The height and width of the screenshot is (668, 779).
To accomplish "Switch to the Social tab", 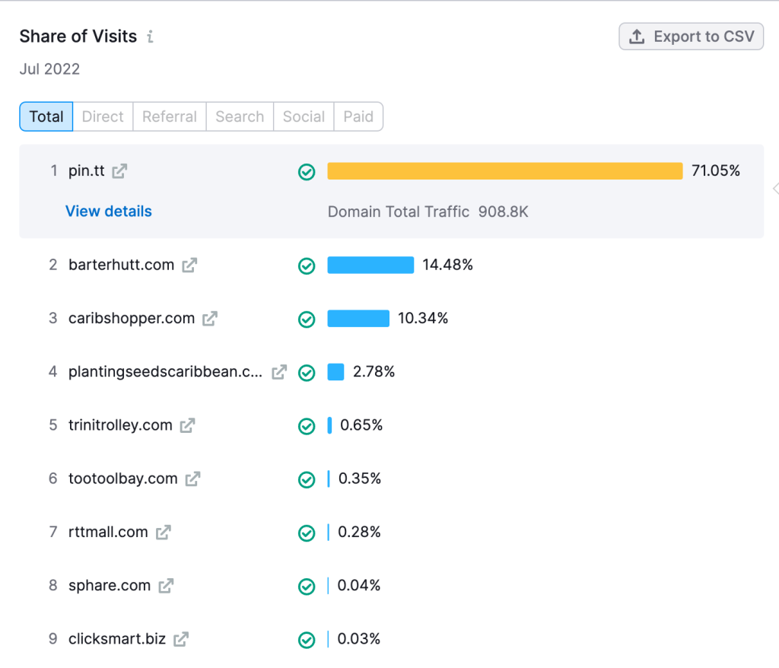I will coord(304,116).
